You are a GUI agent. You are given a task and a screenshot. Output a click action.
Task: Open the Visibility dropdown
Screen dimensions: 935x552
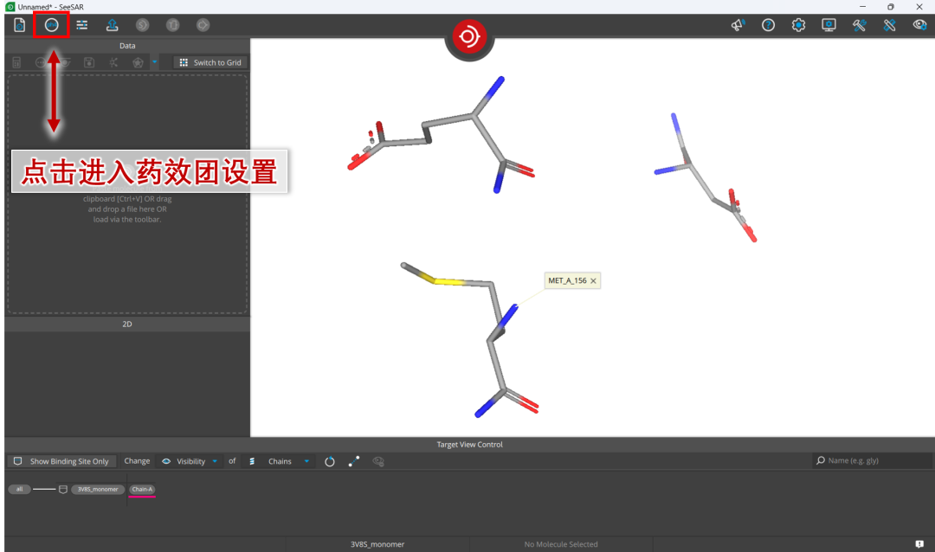(190, 461)
